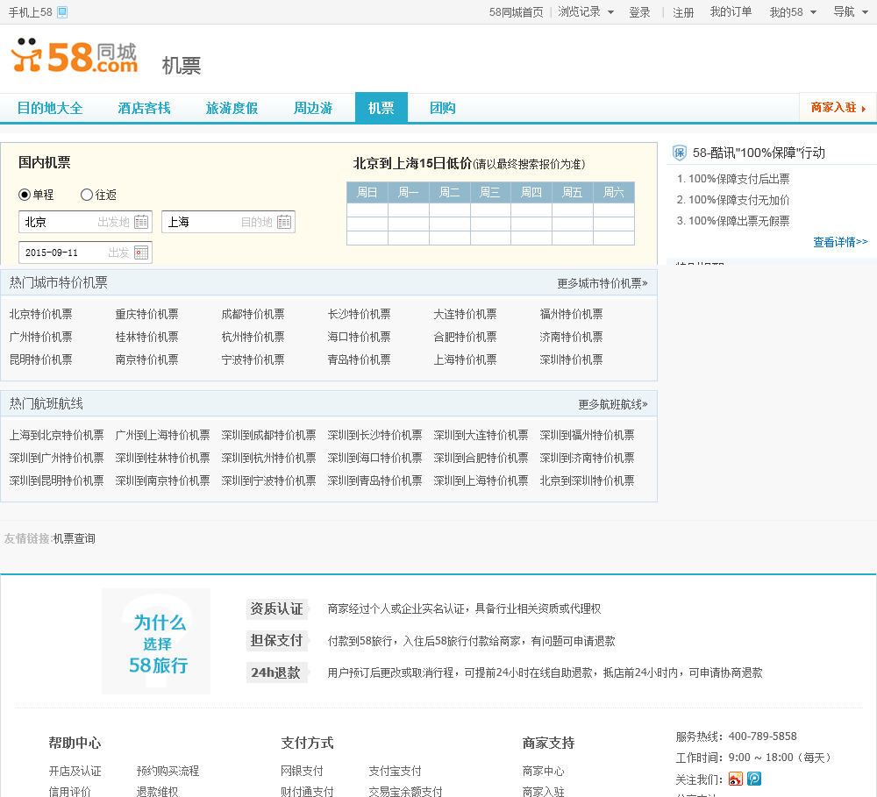
Task: Open 更多城市特价机票 link
Action: [602, 283]
